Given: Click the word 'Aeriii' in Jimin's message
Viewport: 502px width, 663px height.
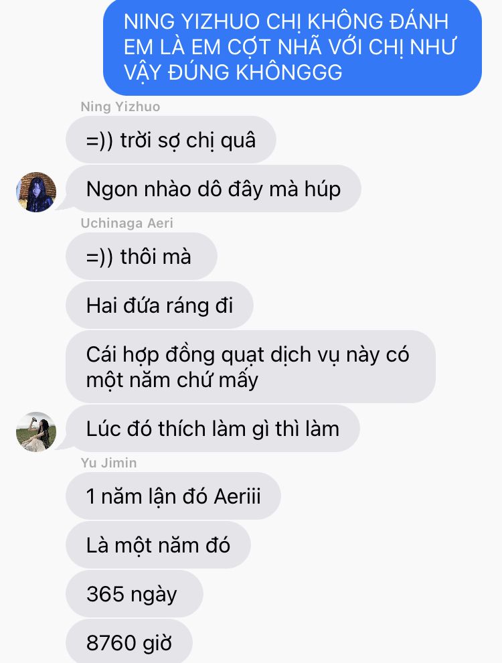Looking at the screenshot, I should (237, 496).
